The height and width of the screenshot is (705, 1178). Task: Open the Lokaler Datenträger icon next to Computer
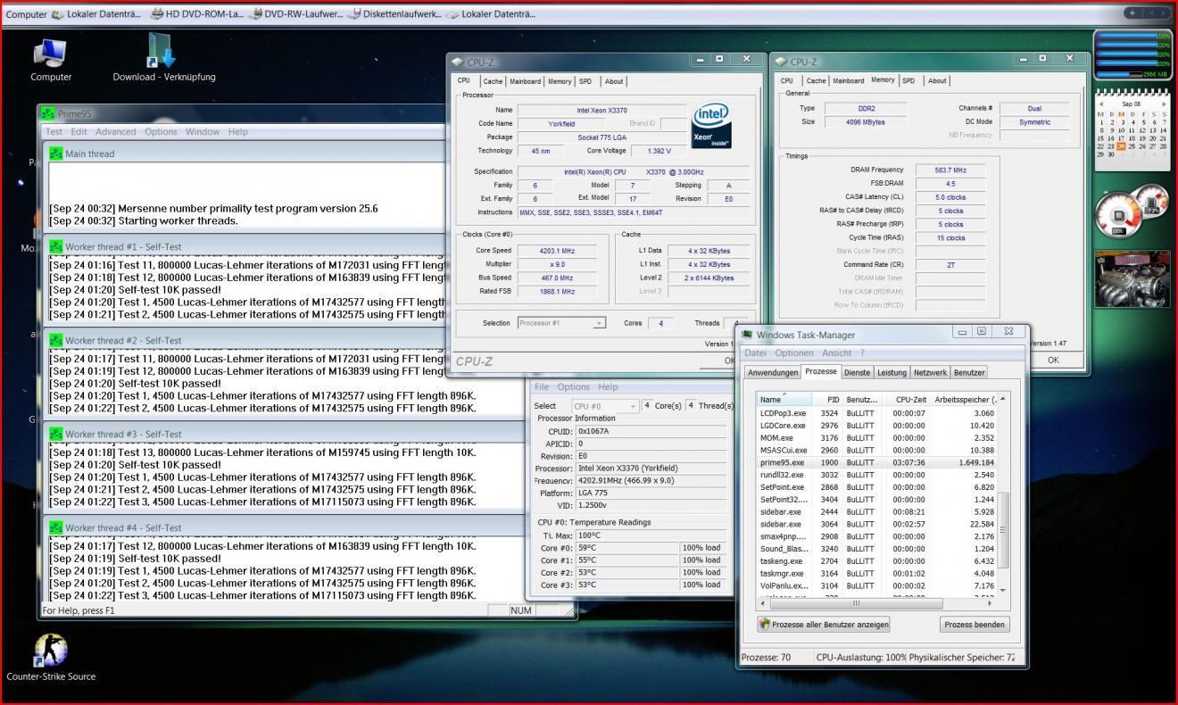click(58, 14)
